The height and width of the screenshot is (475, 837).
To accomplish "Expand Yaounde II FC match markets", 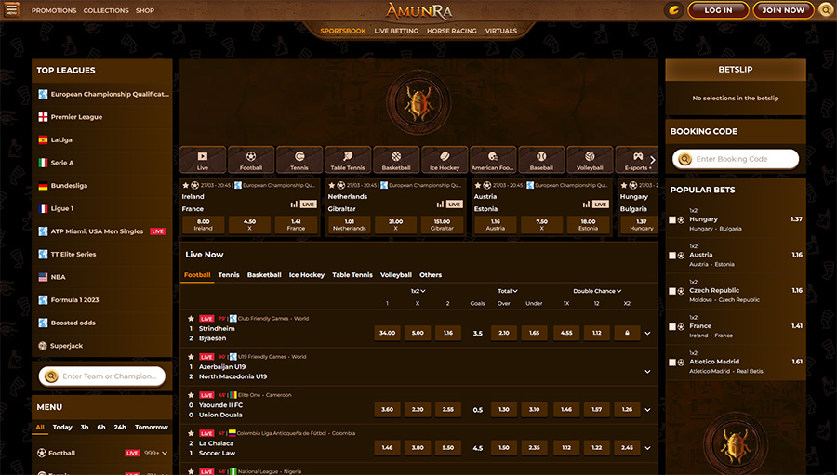I will (647, 410).
